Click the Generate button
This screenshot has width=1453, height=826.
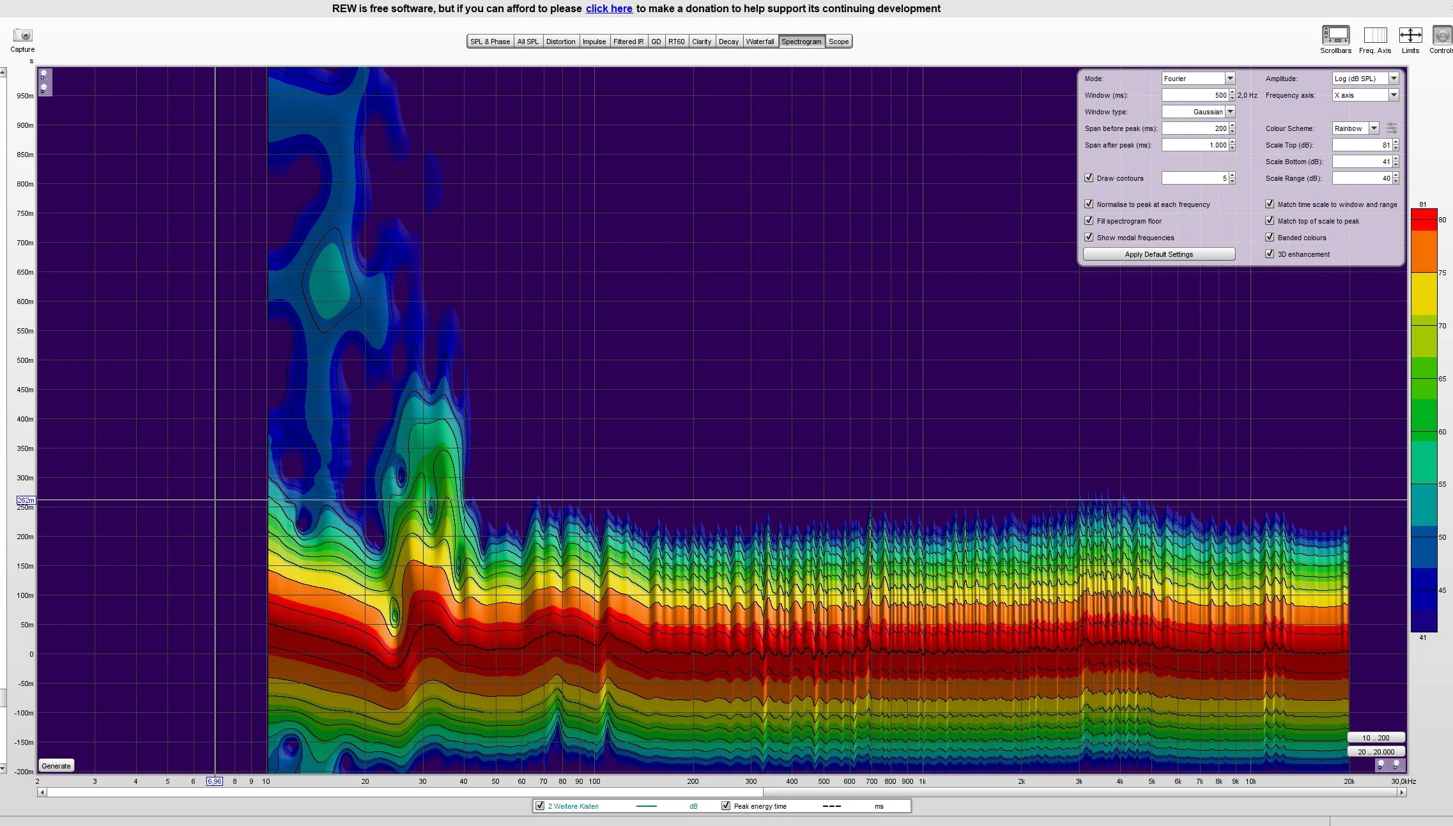(56, 765)
